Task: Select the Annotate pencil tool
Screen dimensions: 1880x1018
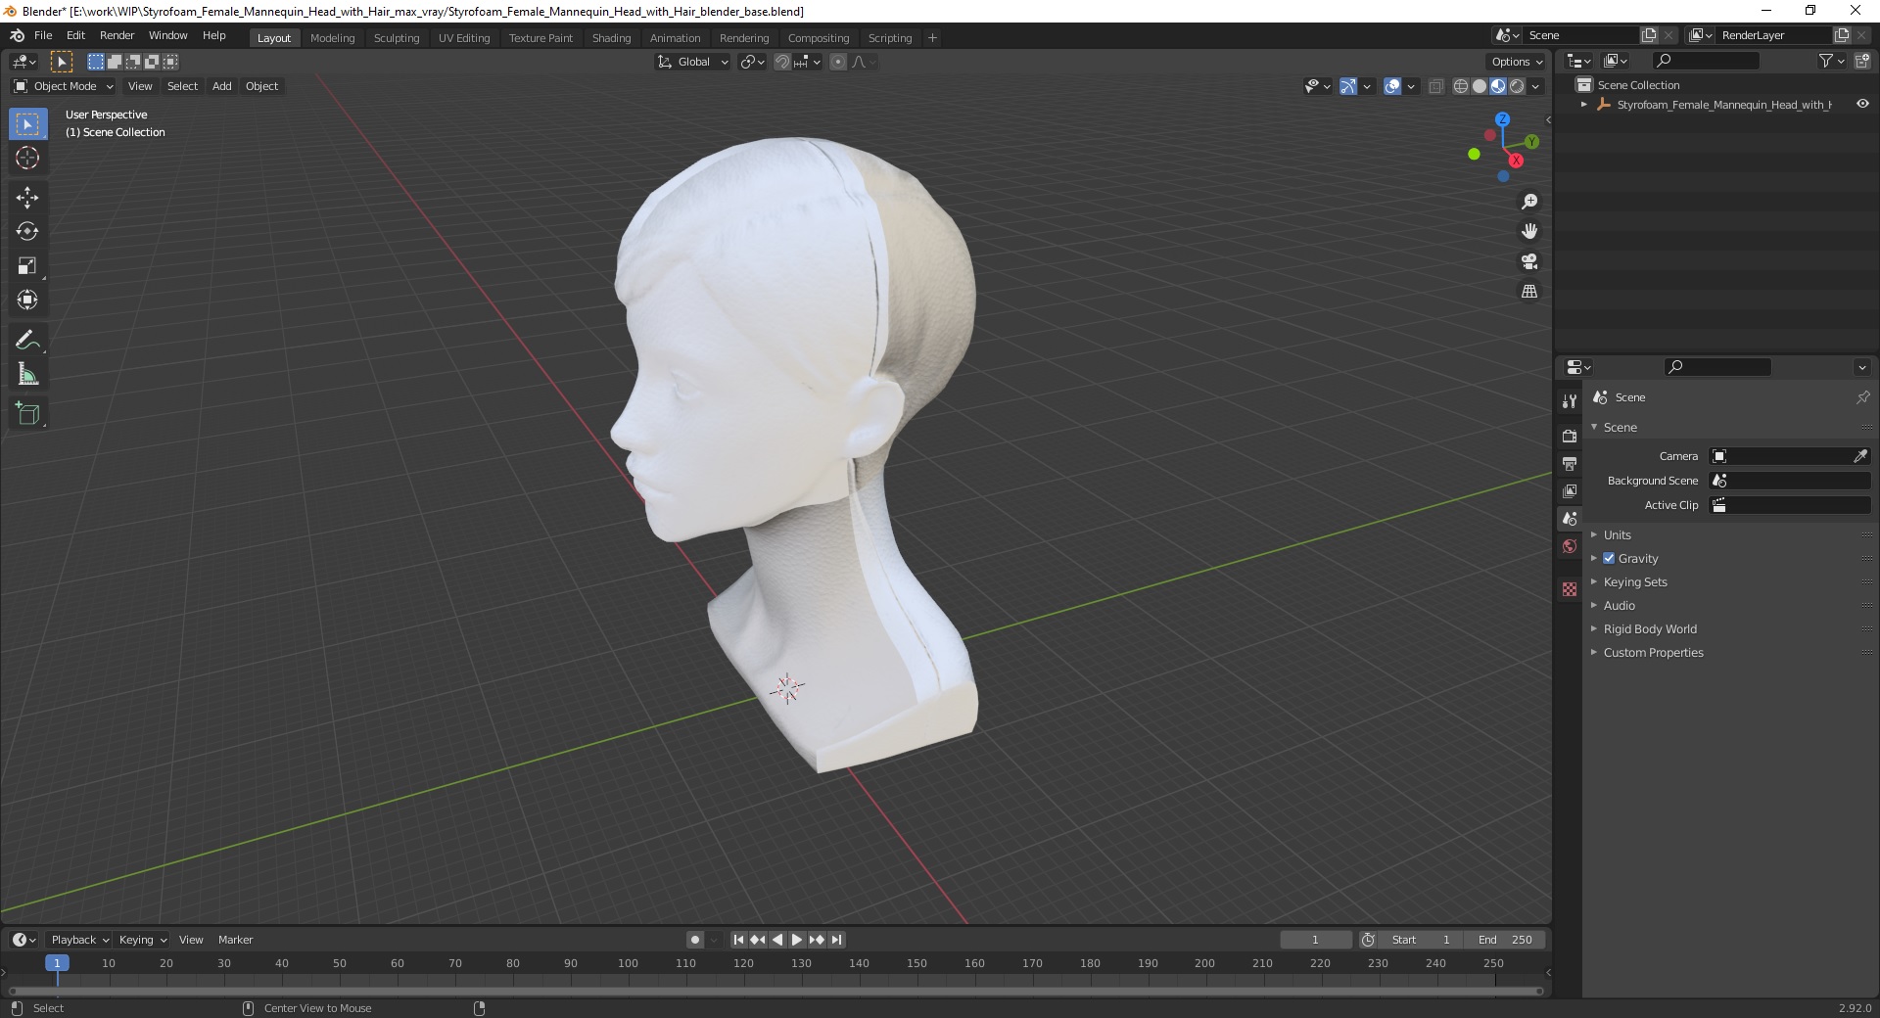Action: [27, 341]
